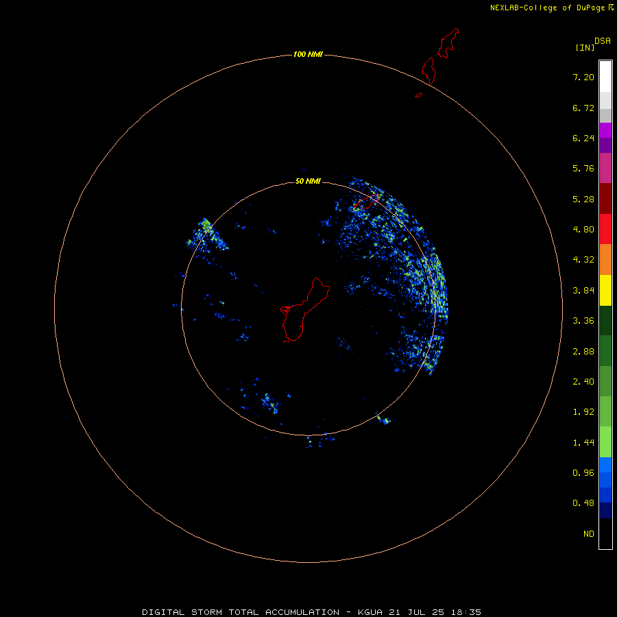Image resolution: width=617 pixels, height=617 pixels.
Task: Click the Digital Storm Total Accumulation caption
Action: pyautogui.click(x=312, y=612)
